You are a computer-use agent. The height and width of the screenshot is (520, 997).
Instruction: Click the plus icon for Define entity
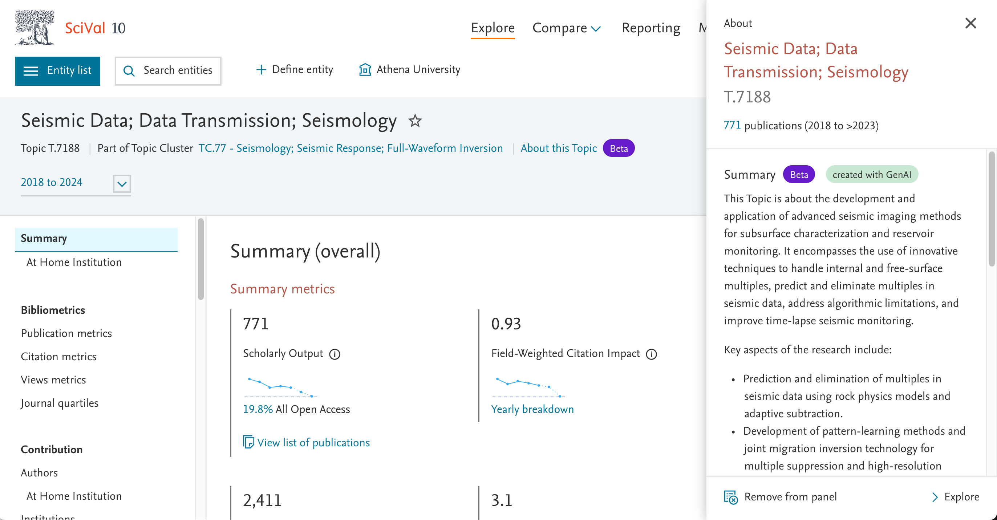[261, 70]
